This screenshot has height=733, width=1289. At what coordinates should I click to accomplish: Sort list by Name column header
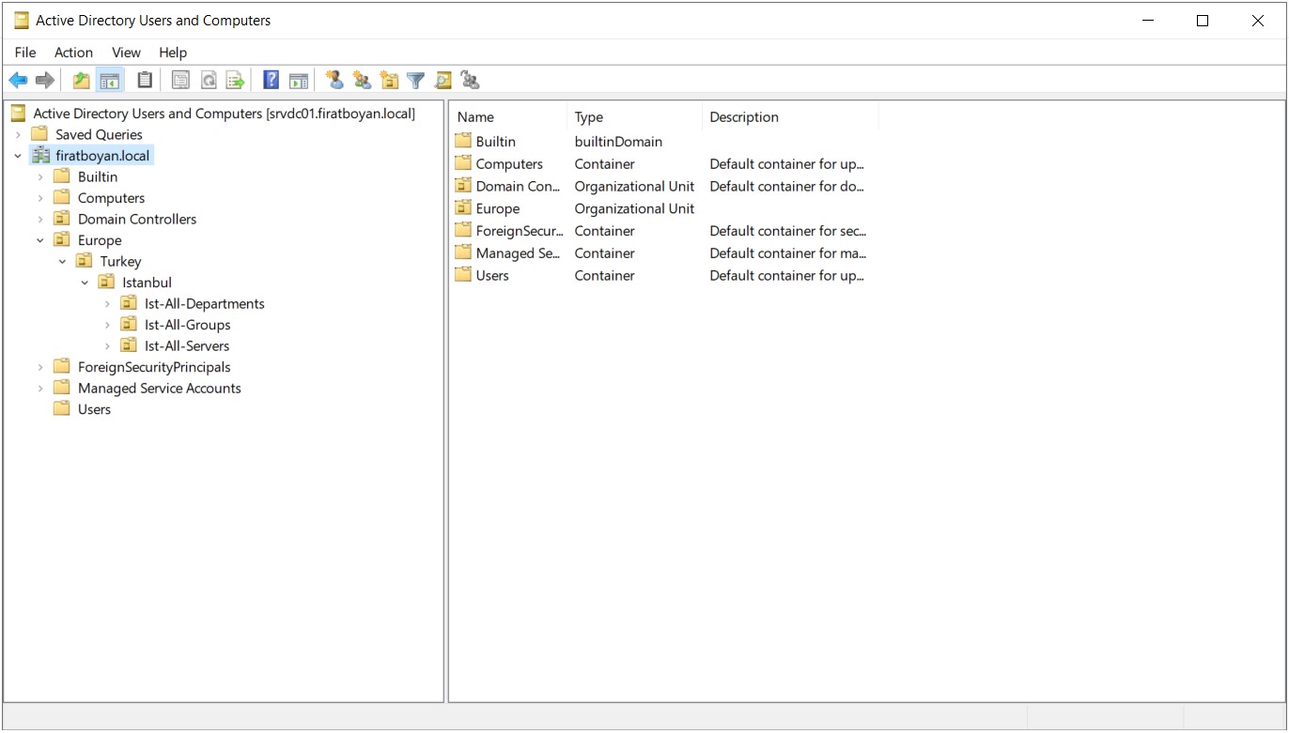pyautogui.click(x=510, y=117)
